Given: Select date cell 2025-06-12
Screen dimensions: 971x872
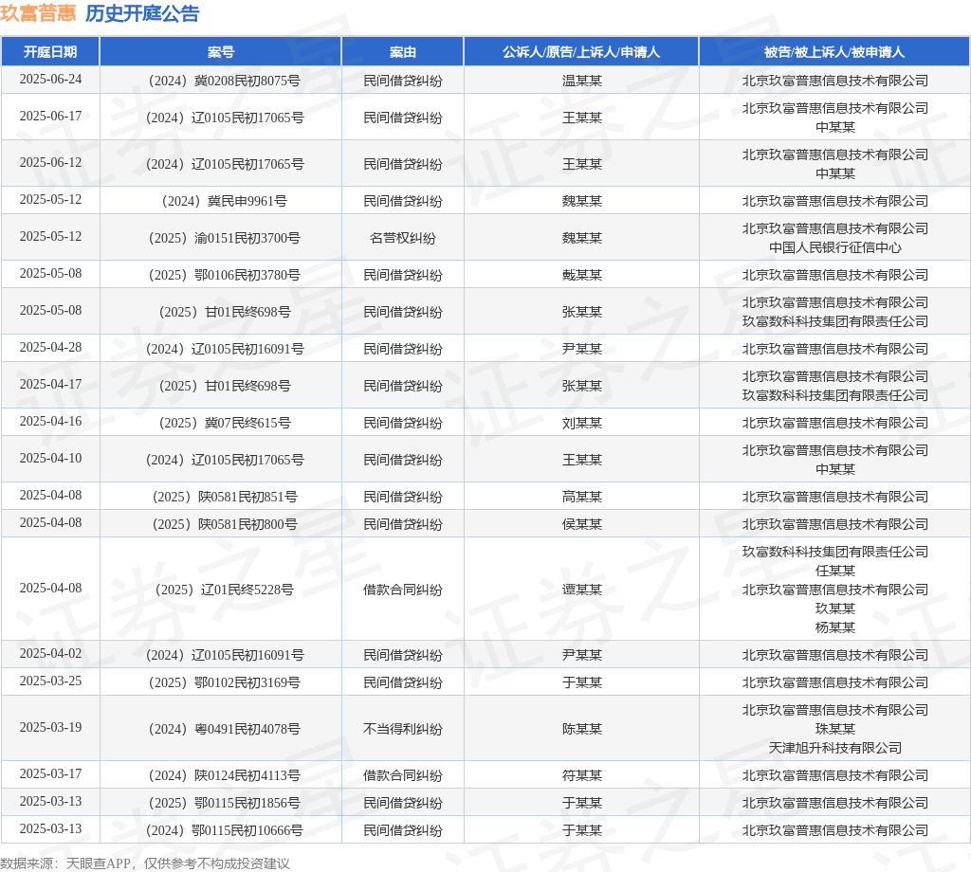Looking at the screenshot, I should tap(50, 163).
